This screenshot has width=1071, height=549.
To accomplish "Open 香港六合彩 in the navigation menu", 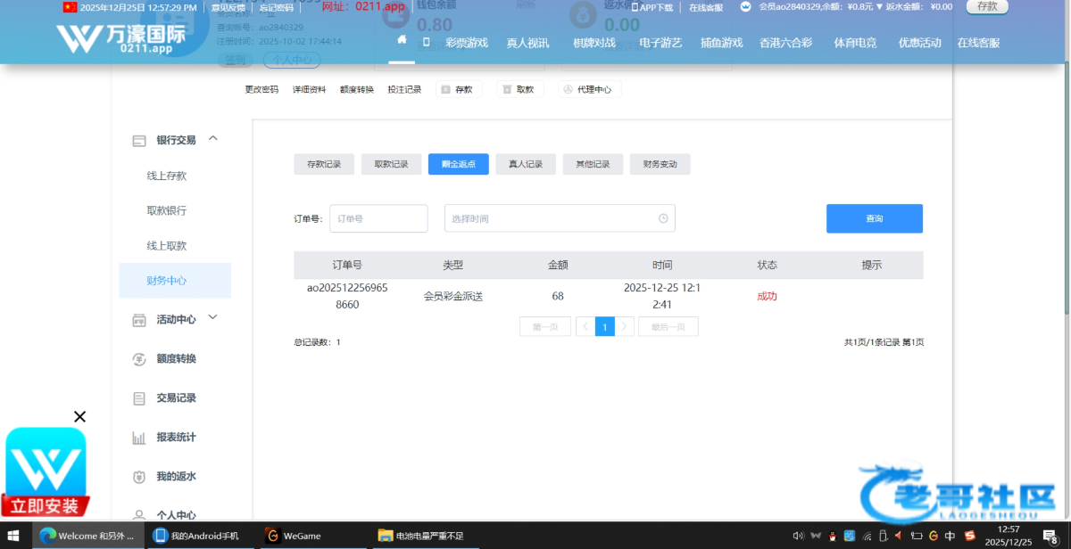I will (x=787, y=43).
